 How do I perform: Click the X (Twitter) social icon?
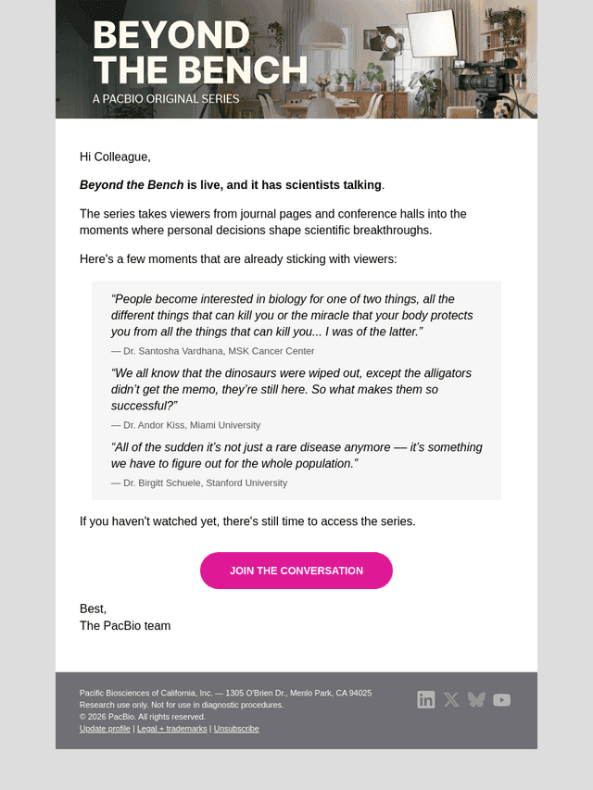click(451, 700)
